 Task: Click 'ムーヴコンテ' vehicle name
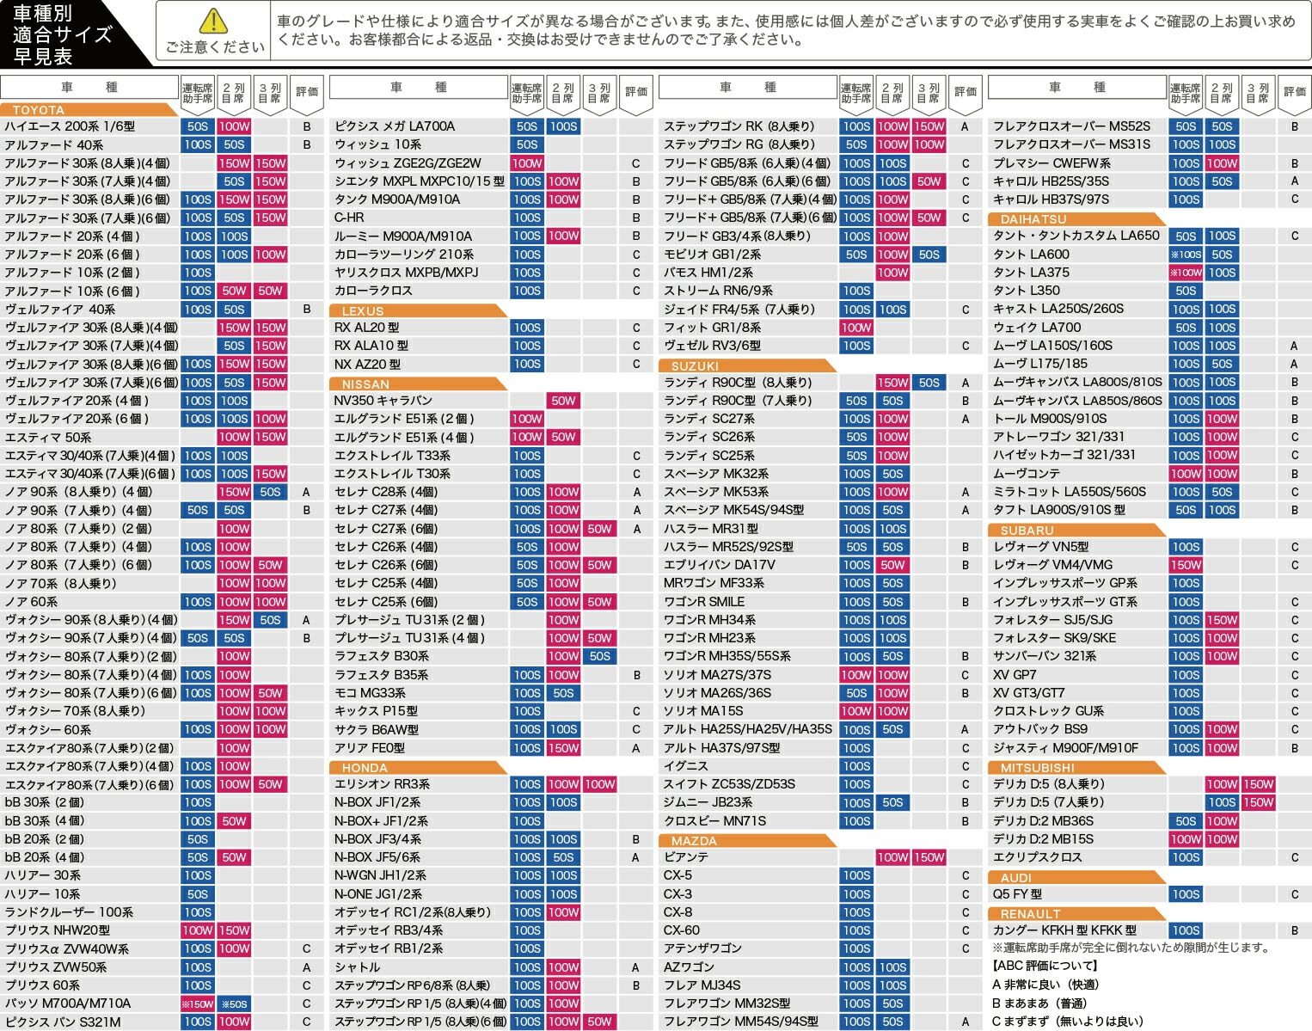coord(1027,474)
